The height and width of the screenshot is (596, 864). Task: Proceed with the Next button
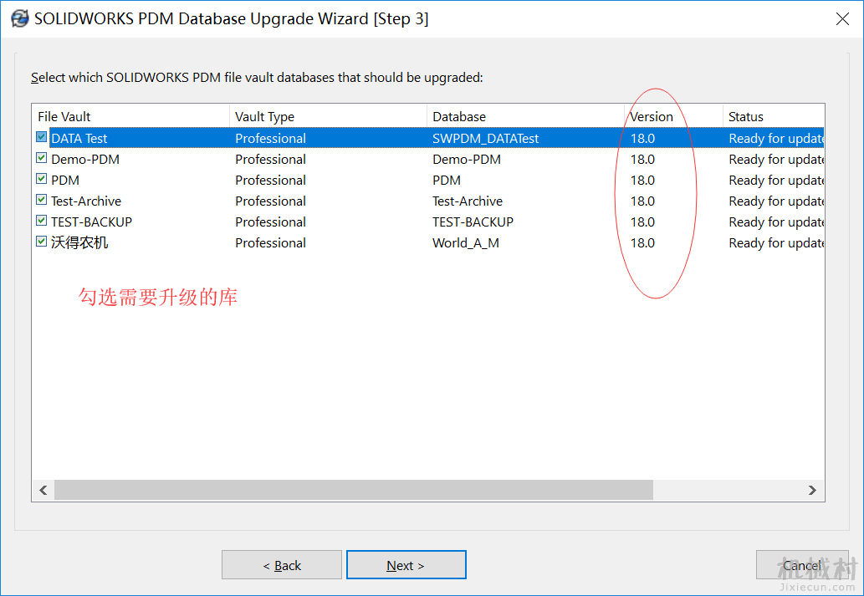point(406,565)
